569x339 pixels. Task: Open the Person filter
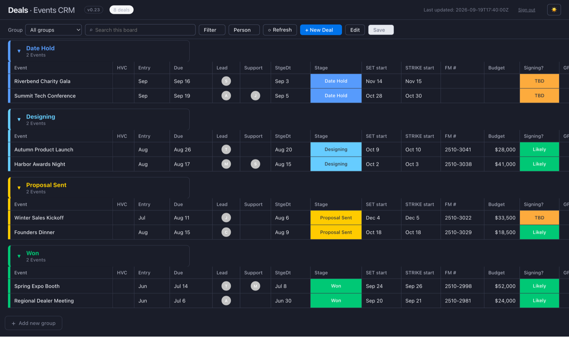click(244, 30)
